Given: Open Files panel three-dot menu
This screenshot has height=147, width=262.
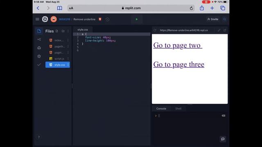Looking at the screenshot, I should click(68, 31).
